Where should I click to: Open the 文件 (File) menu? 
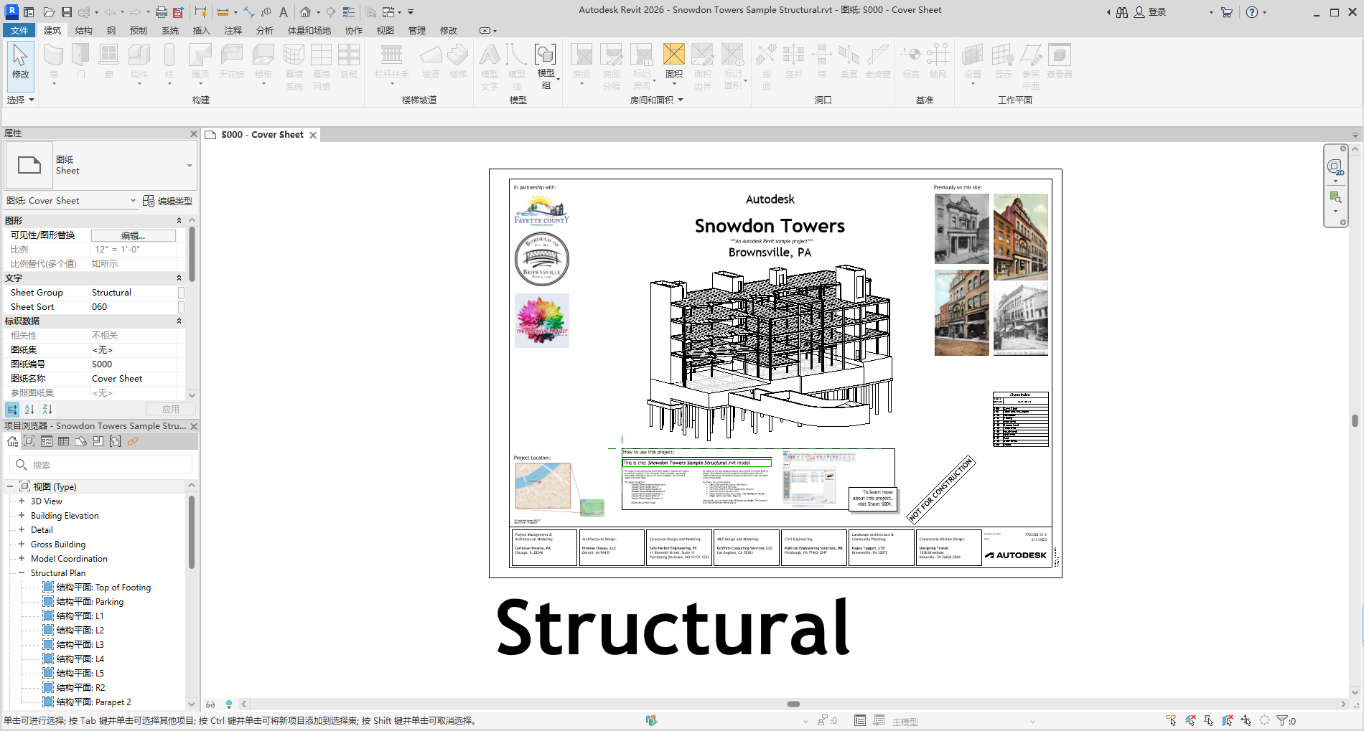coord(19,30)
